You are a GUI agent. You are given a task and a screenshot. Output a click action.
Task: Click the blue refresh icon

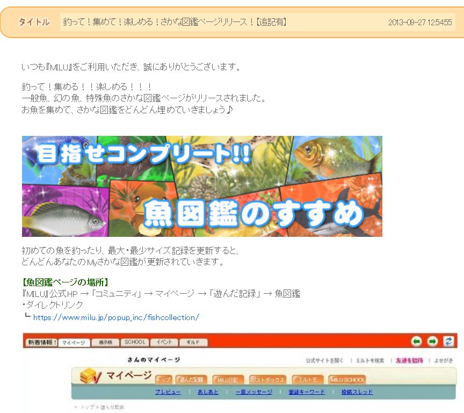click(448, 342)
